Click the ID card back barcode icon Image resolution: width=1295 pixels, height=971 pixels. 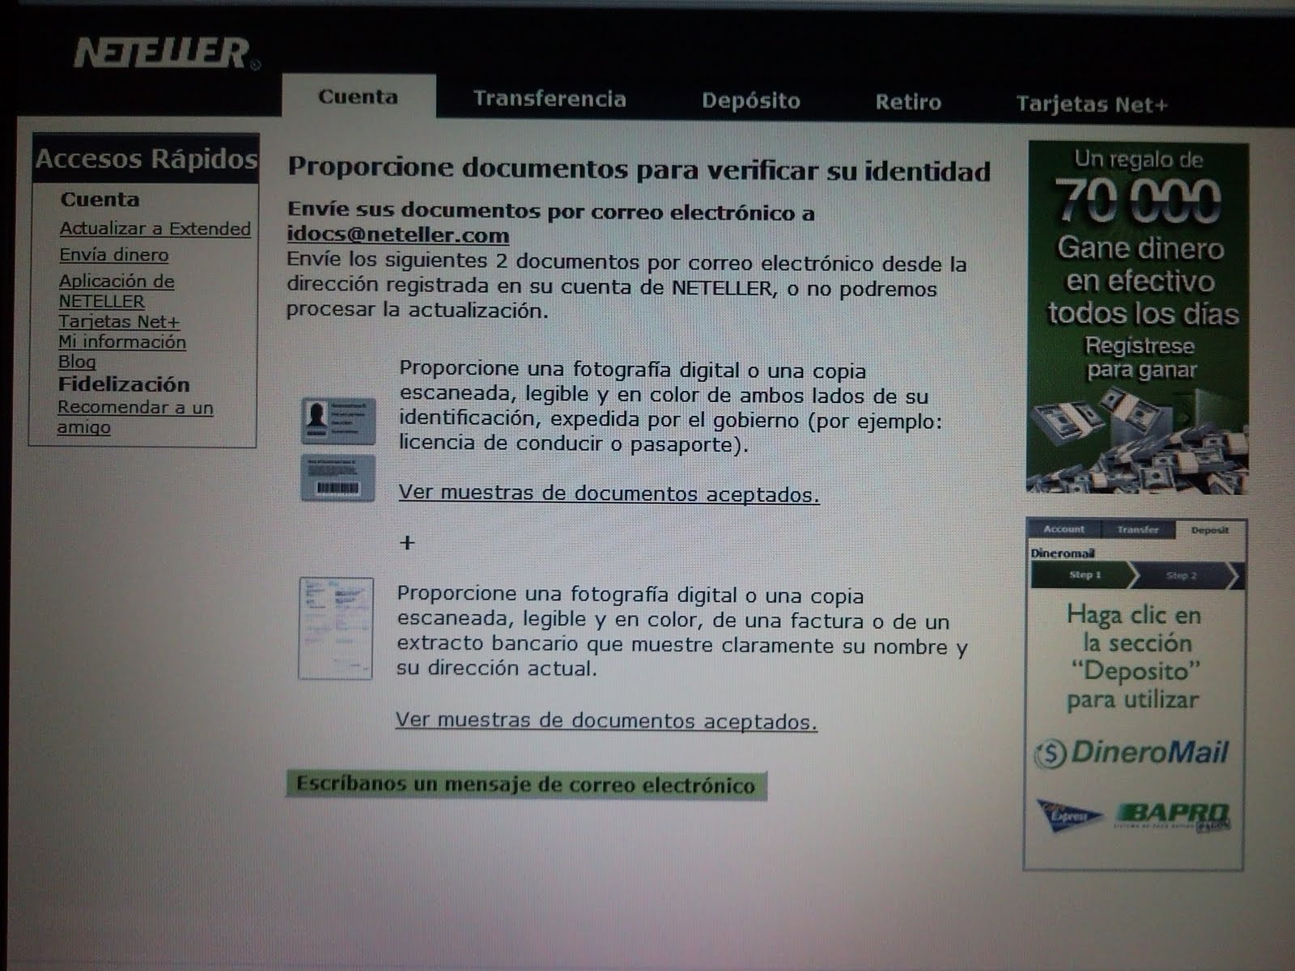[x=338, y=477]
